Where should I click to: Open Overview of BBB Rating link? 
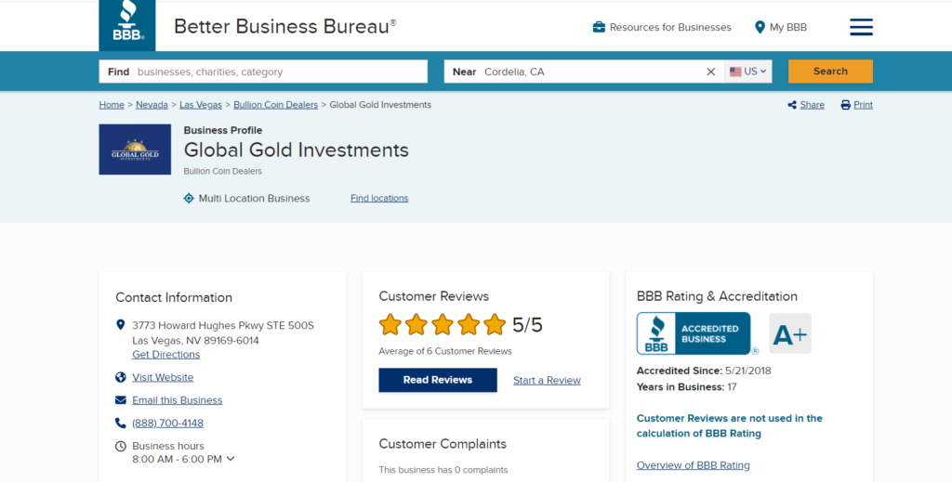[x=693, y=465]
